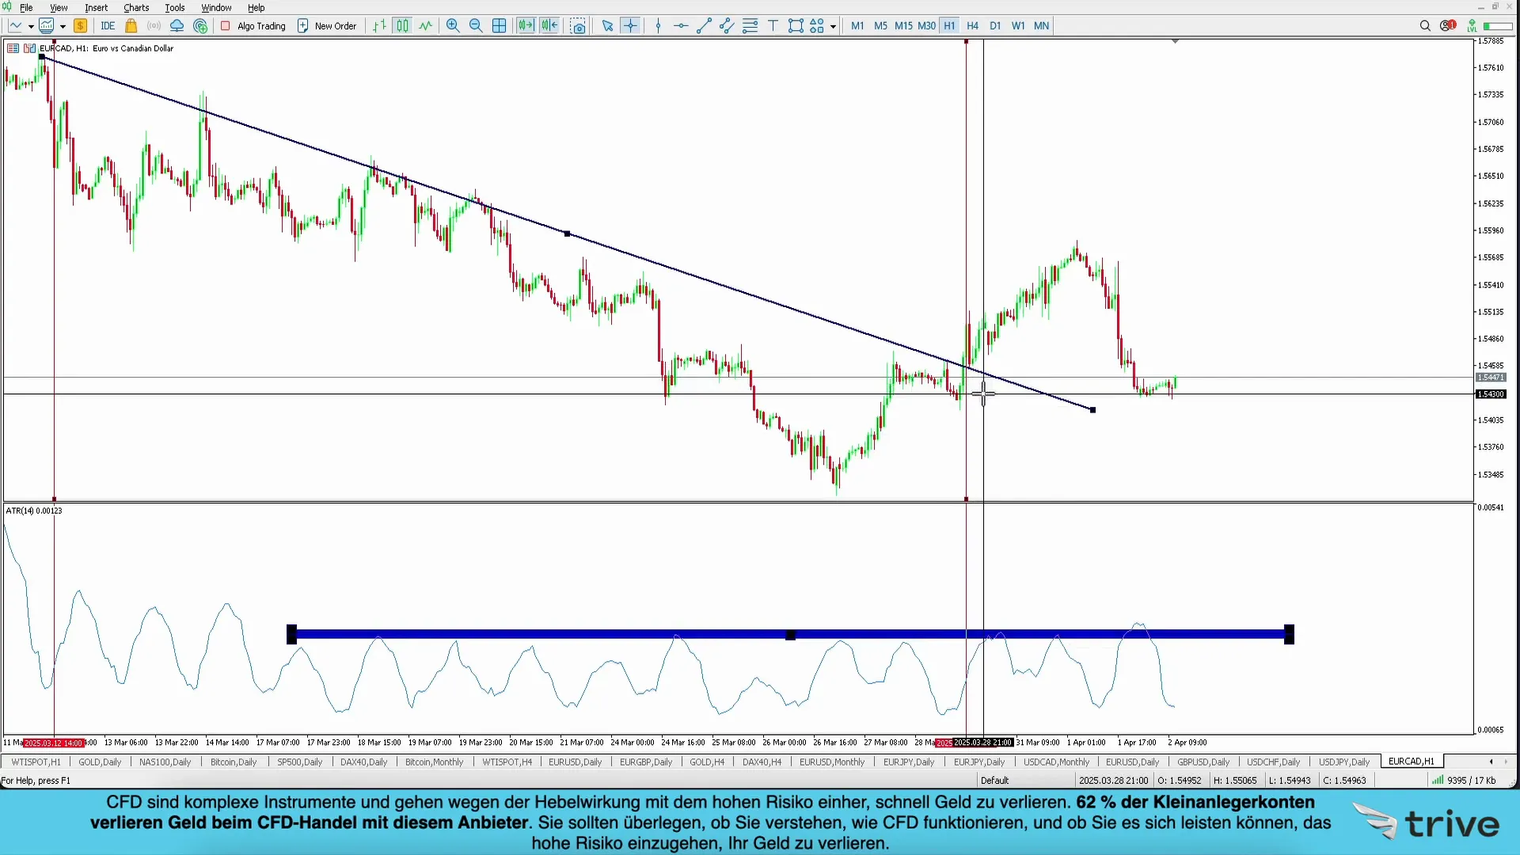Switch to H4 timeframe

tap(972, 25)
